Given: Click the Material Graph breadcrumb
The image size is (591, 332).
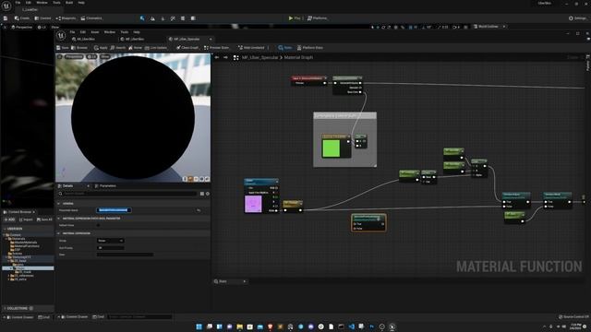Looking at the screenshot, I should 298,57.
